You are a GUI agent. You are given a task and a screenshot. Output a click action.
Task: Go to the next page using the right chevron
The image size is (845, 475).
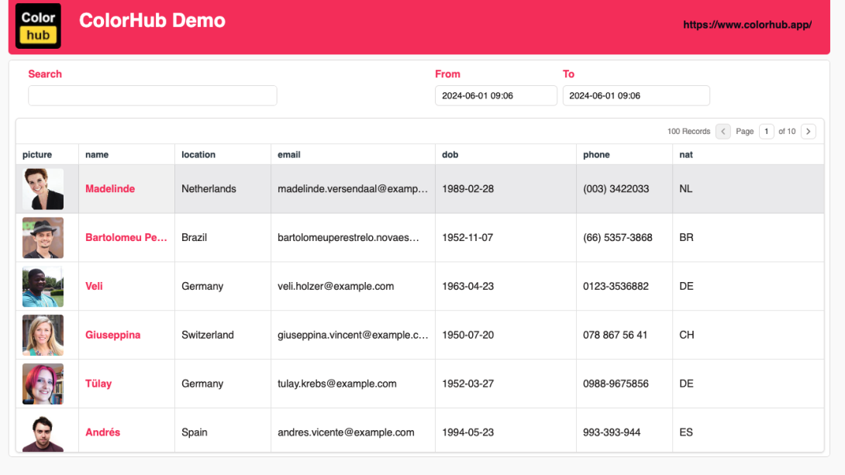[x=808, y=131]
